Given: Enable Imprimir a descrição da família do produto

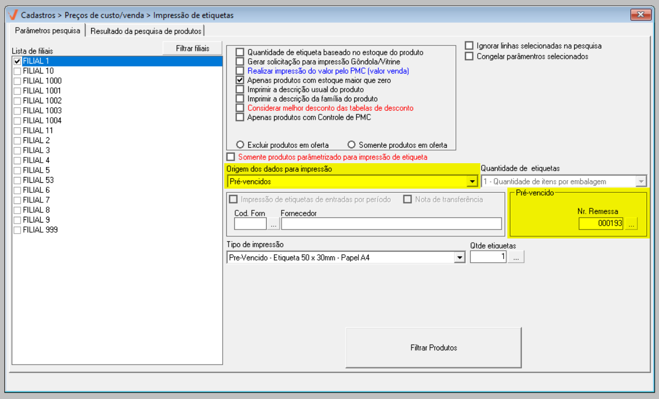Looking at the screenshot, I should [x=240, y=99].
